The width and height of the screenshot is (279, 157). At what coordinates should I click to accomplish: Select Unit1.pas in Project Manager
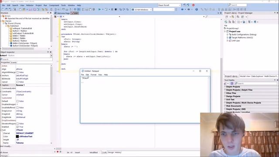(x=235, y=41)
